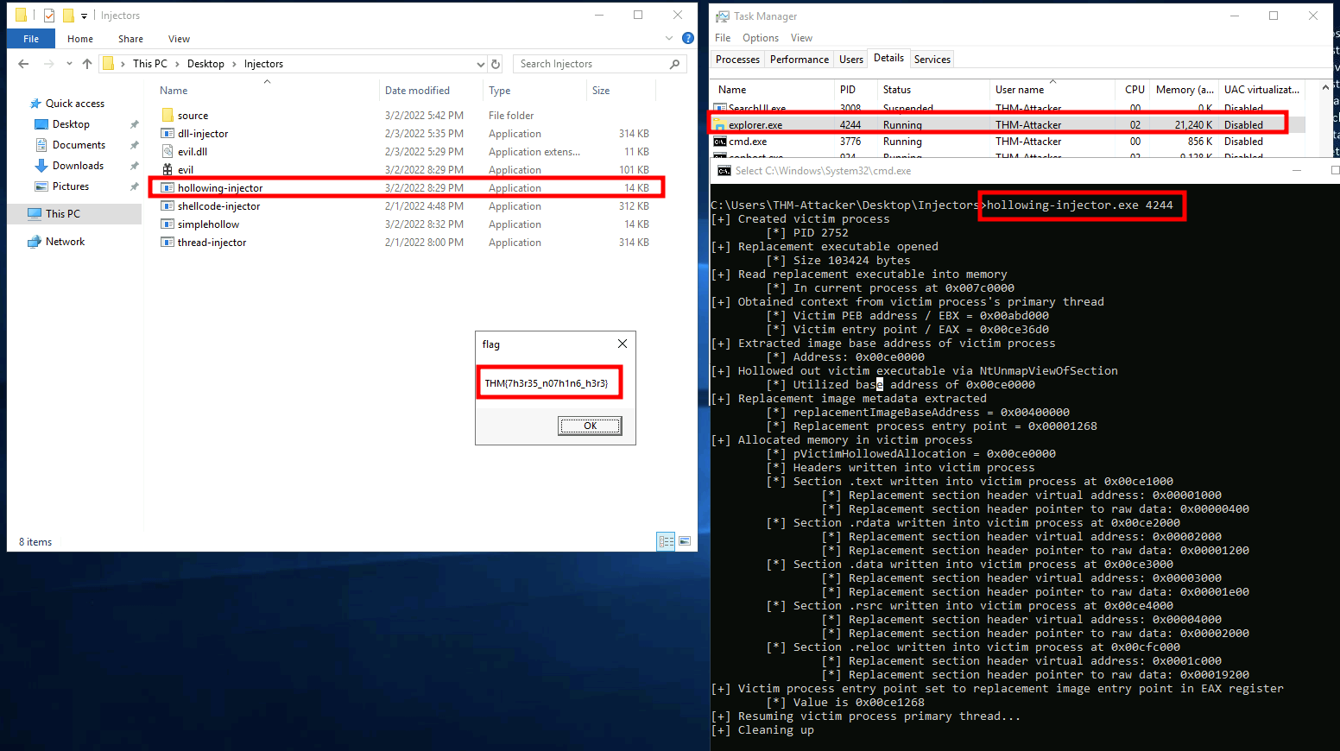Open the Explorer help icon

[x=688, y=38]
